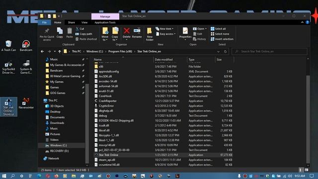The width and height of the screenshot is (318, 179).
Task: Click Select none in ribbon
Action: pos(220,34)
